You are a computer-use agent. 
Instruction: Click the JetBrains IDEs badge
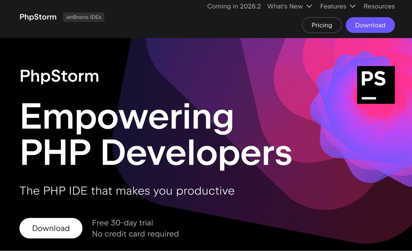coord(83,17)
